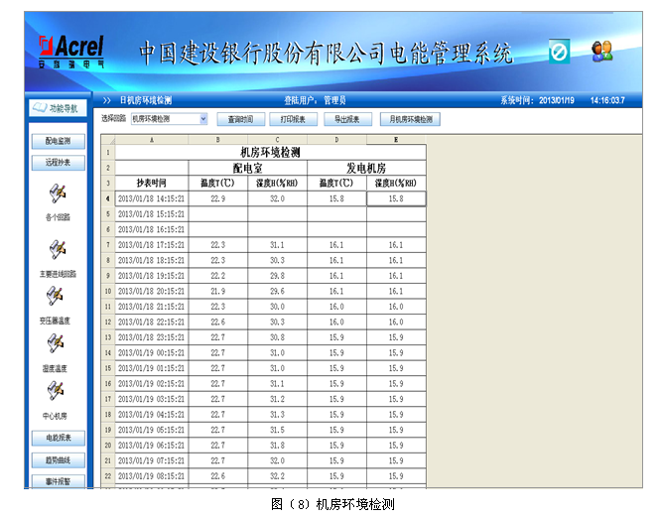660x519 pixels.
Task: Open the 湿度温度 sidebar icon
Action: [x=56, y=343]
